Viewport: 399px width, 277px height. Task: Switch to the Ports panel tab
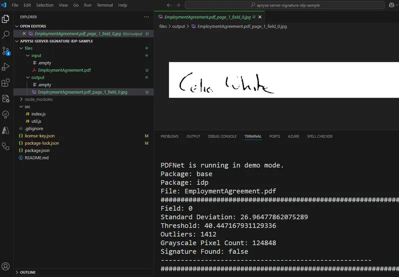pyautogui.click(x=275, y=136)
